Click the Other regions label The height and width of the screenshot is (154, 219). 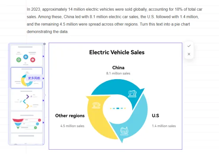coord(70,116)
